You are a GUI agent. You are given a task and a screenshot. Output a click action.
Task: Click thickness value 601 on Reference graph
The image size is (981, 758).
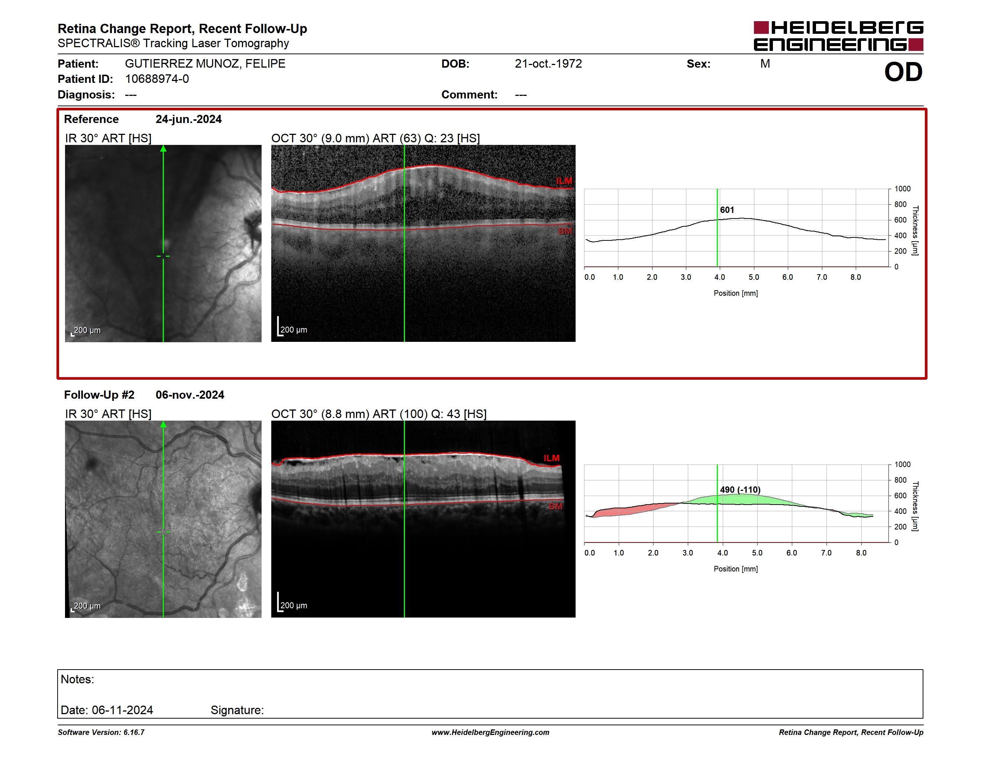pos(727,210)
